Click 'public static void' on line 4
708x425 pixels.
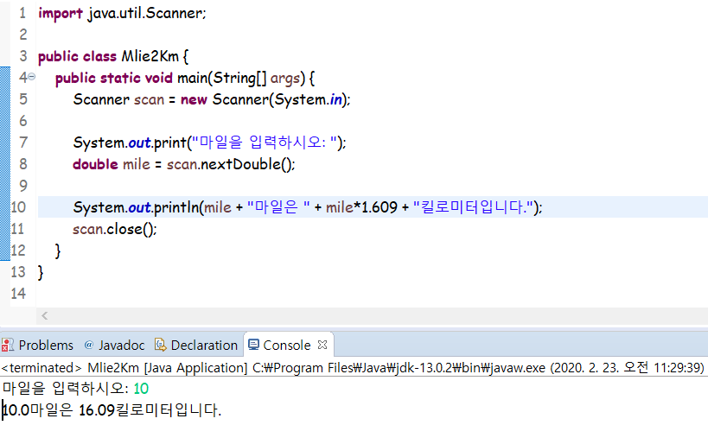pos(114,78)
